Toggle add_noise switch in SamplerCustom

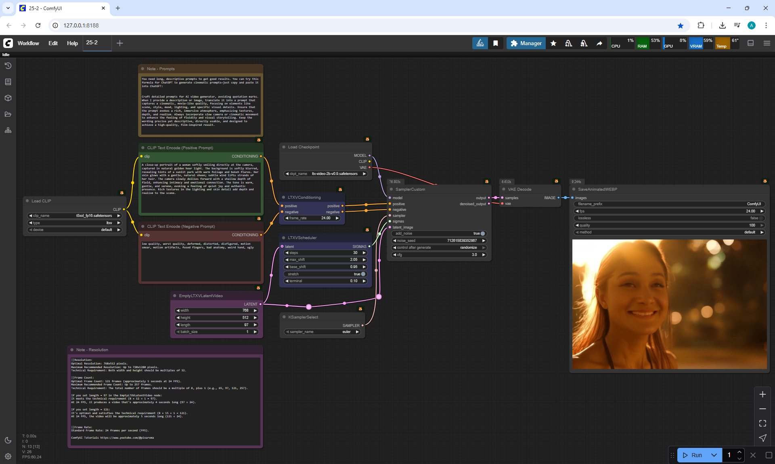(482, 233)
